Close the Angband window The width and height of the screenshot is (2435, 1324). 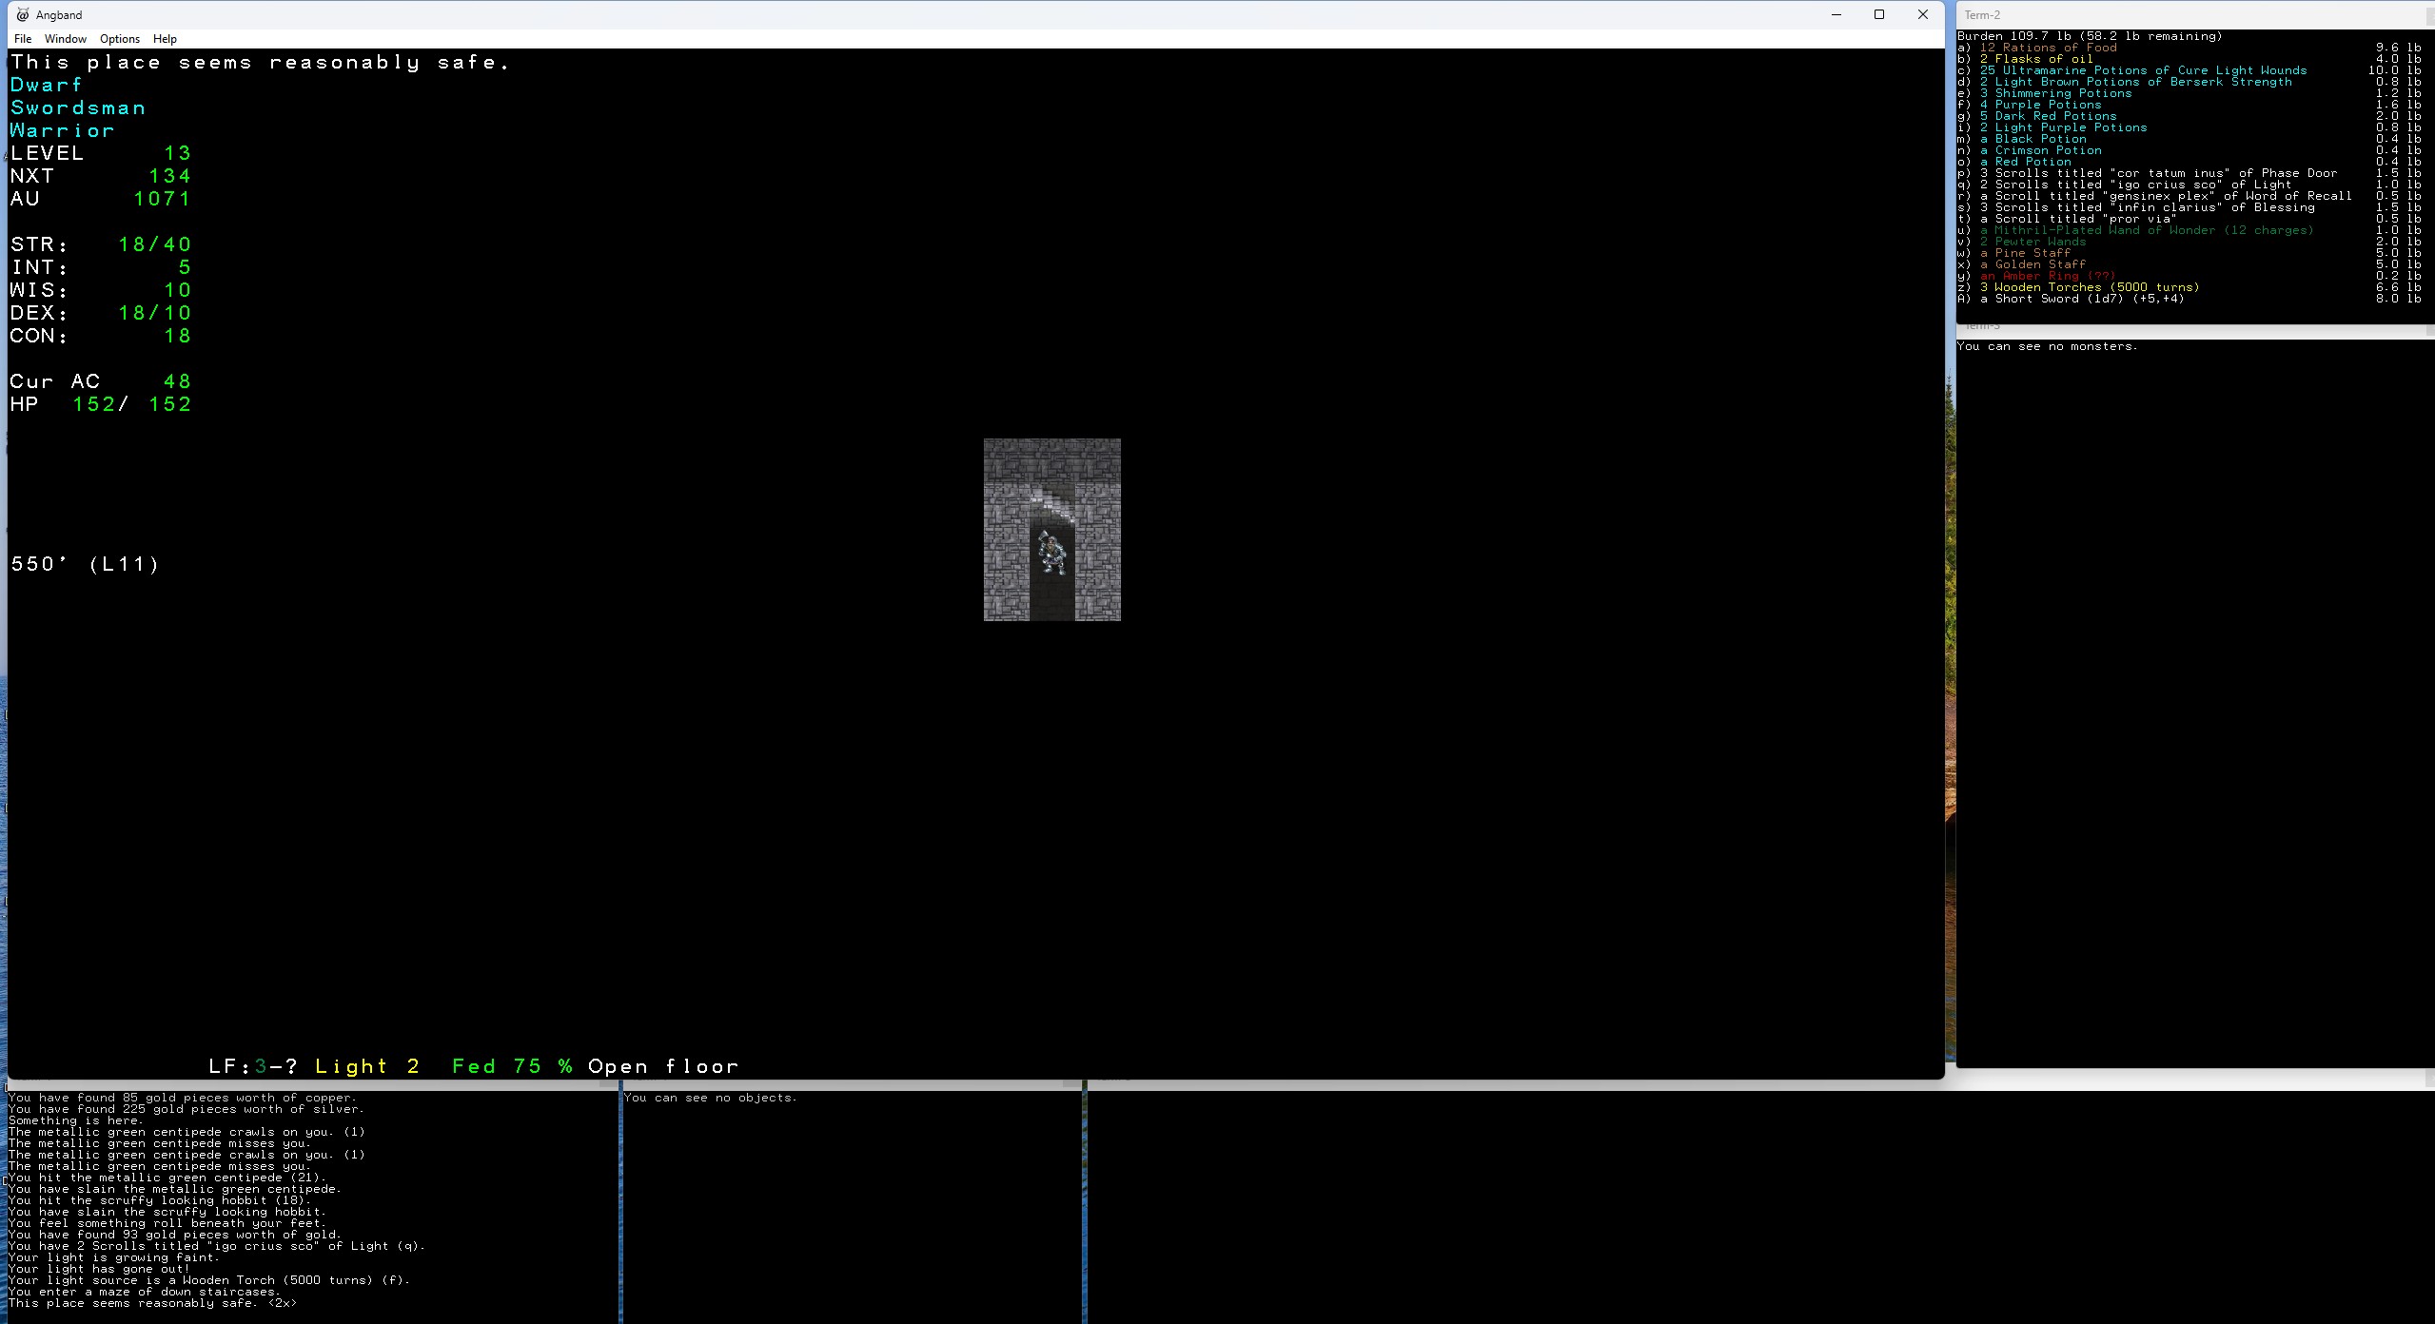1923,14
